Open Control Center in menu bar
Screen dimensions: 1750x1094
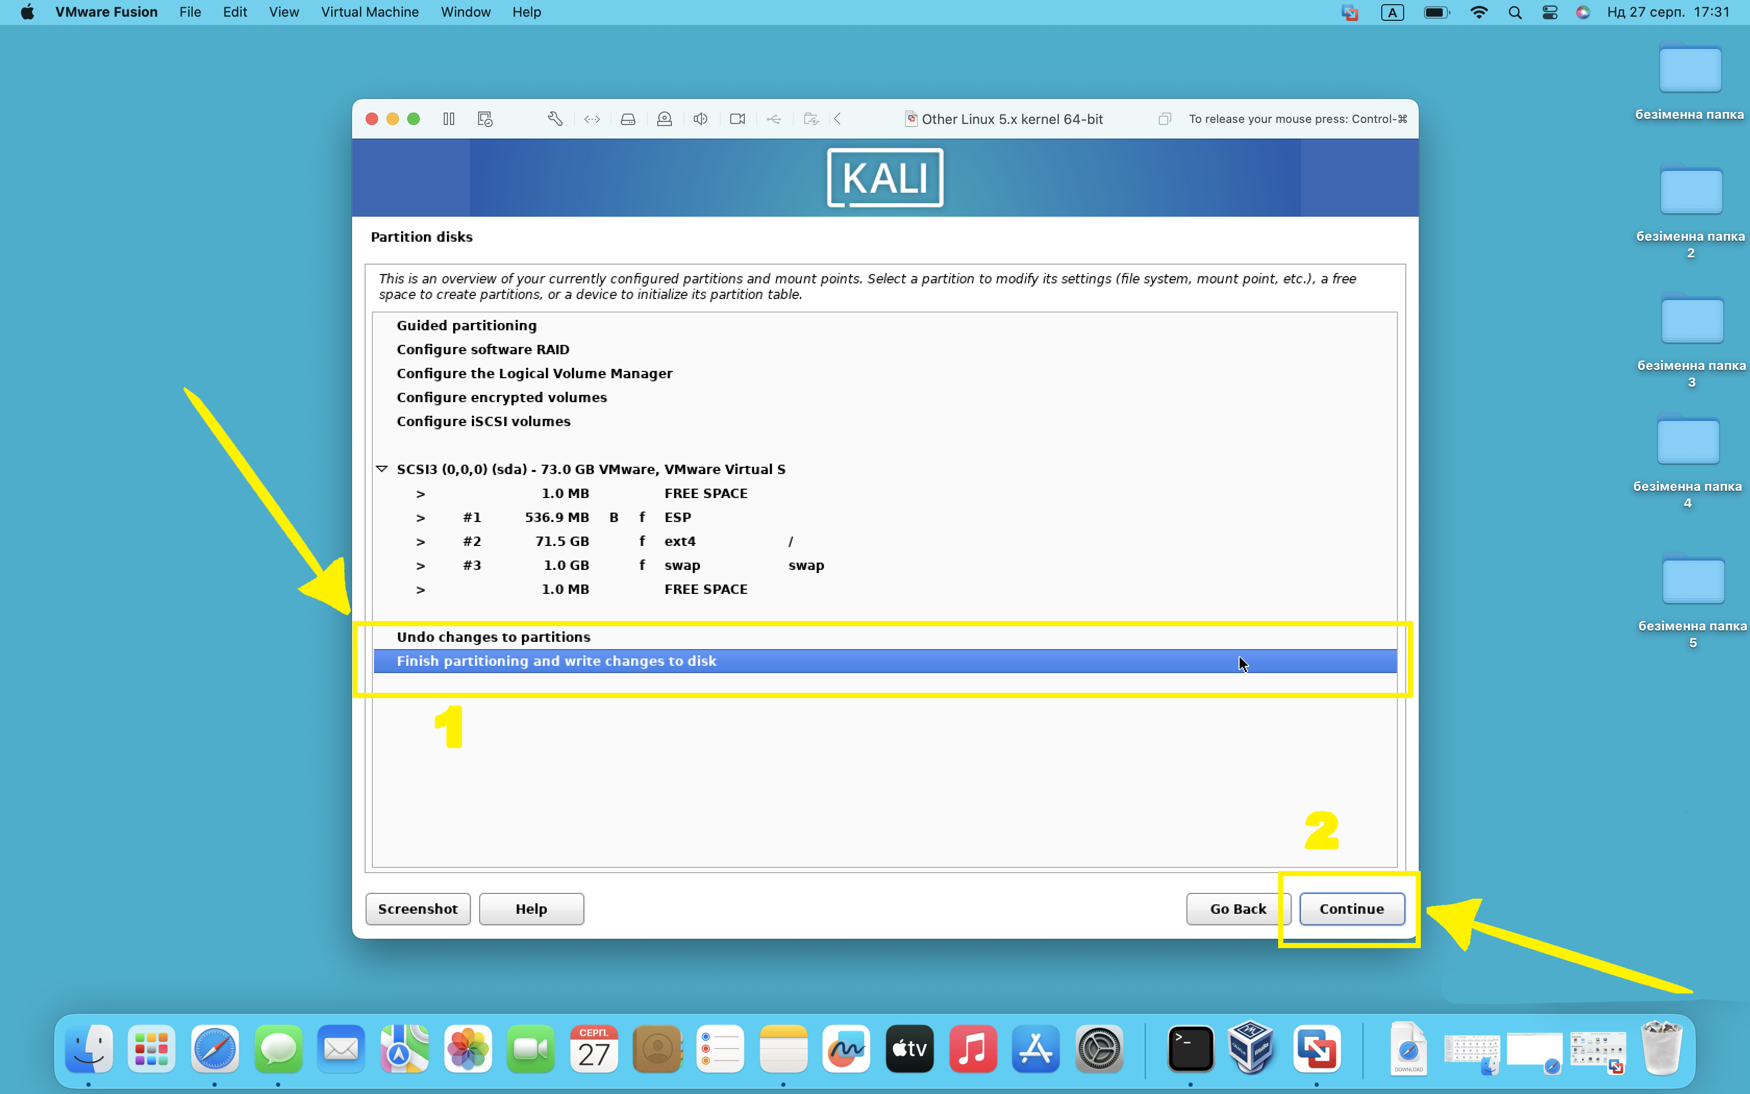tap(1549, 13)
